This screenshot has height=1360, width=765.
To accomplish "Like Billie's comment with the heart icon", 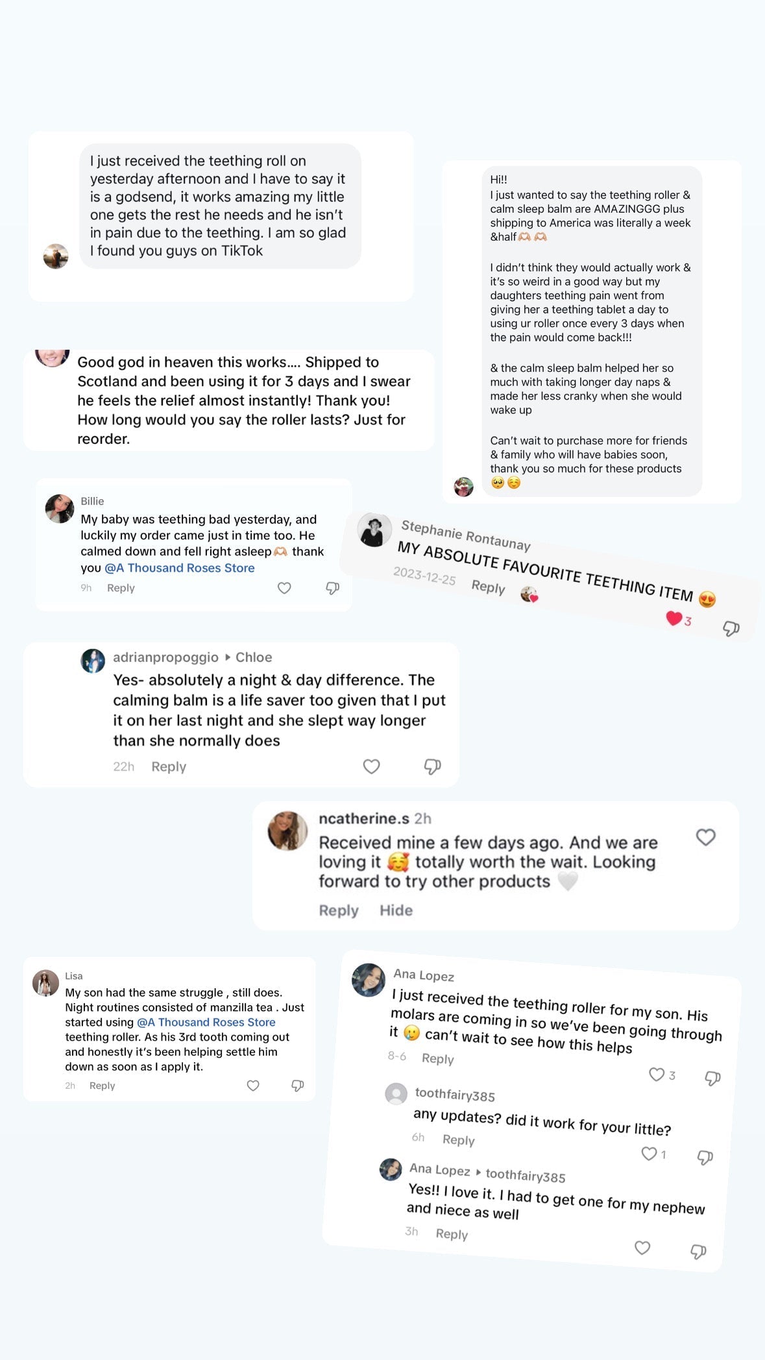I will [x=284, y=588].
